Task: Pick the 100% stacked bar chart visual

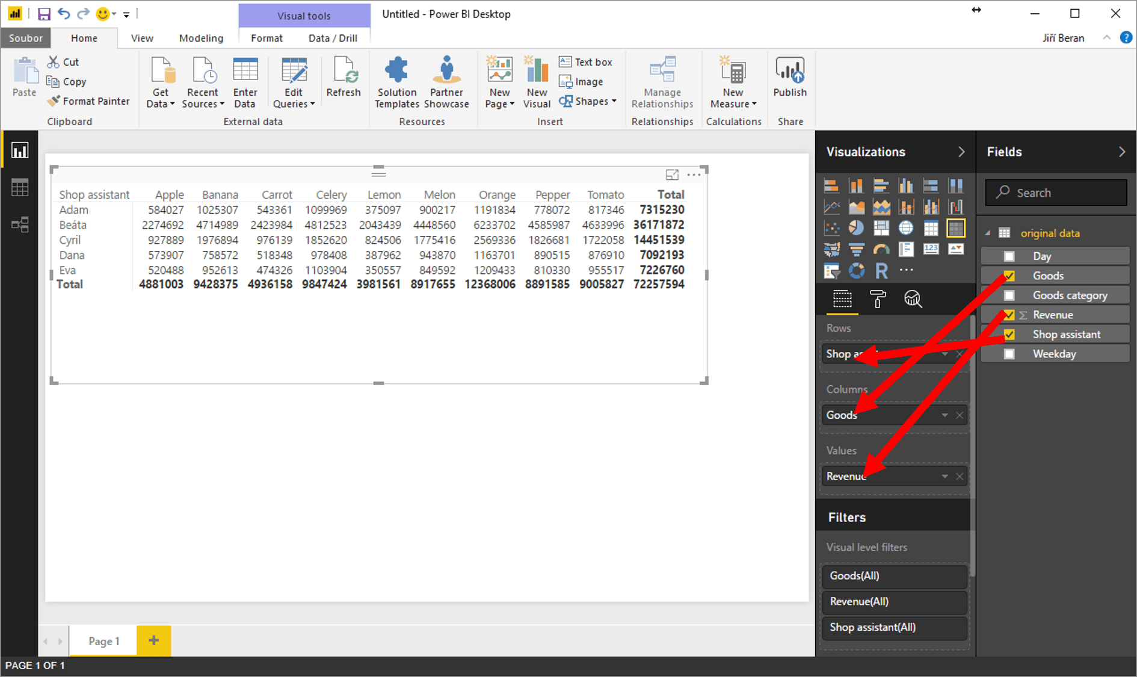Action: coord(931,186)
